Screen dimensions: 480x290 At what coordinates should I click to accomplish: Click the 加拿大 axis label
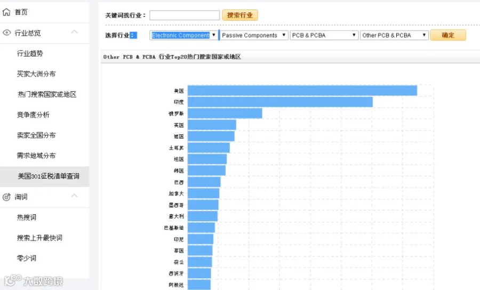pos(177,194)
